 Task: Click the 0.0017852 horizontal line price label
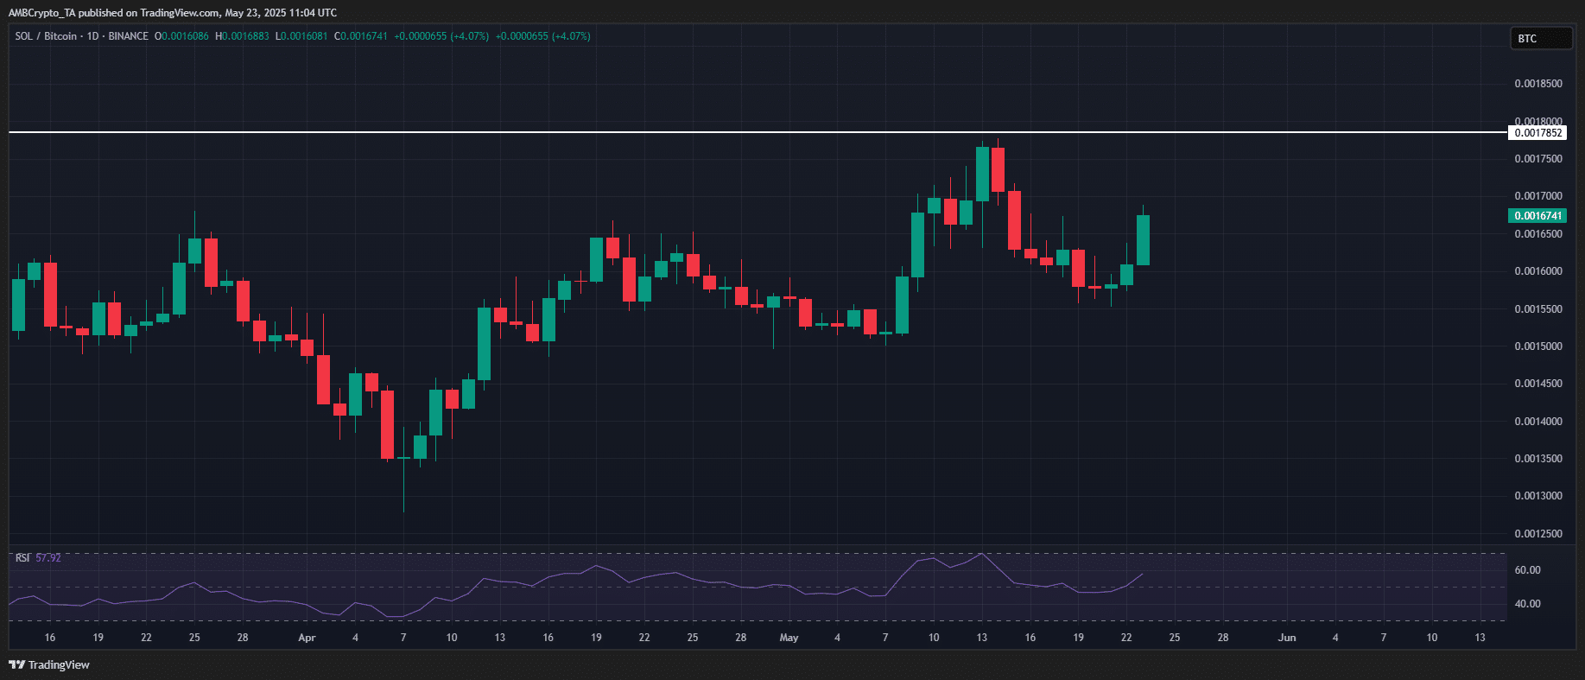click(x=1537, y=133)
